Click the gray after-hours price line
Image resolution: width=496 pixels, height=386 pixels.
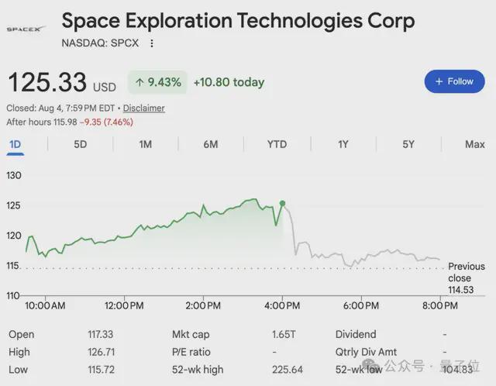(x=363, y=255)
